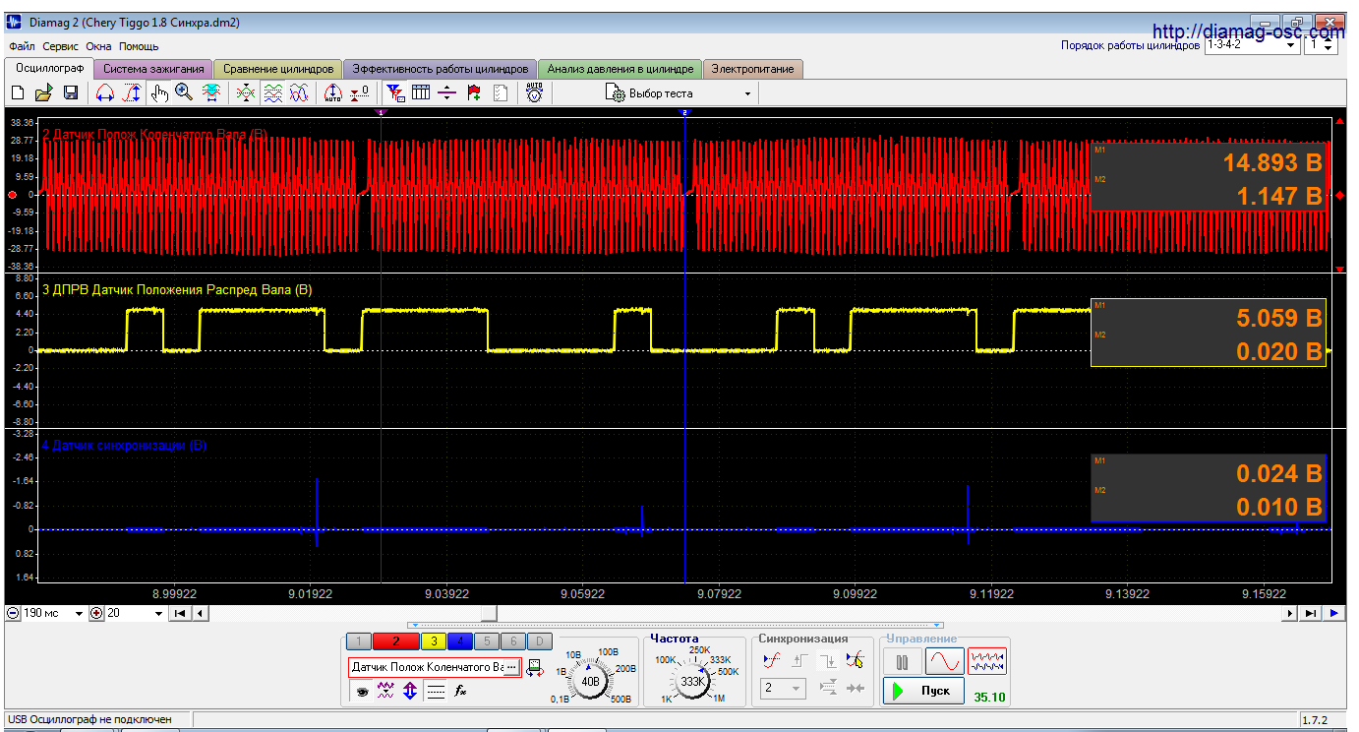
Task: Click the AUTO voltmeter icon
Action: point(534,92)
